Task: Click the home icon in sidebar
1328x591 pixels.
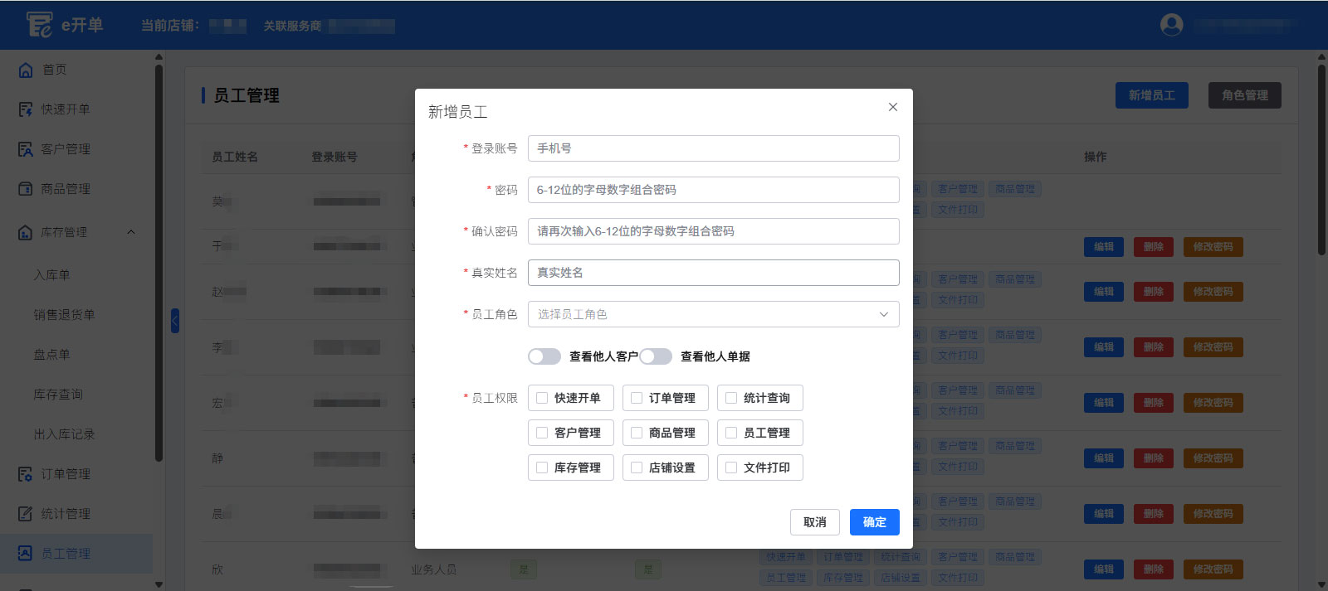Action: tap(26, 70)
